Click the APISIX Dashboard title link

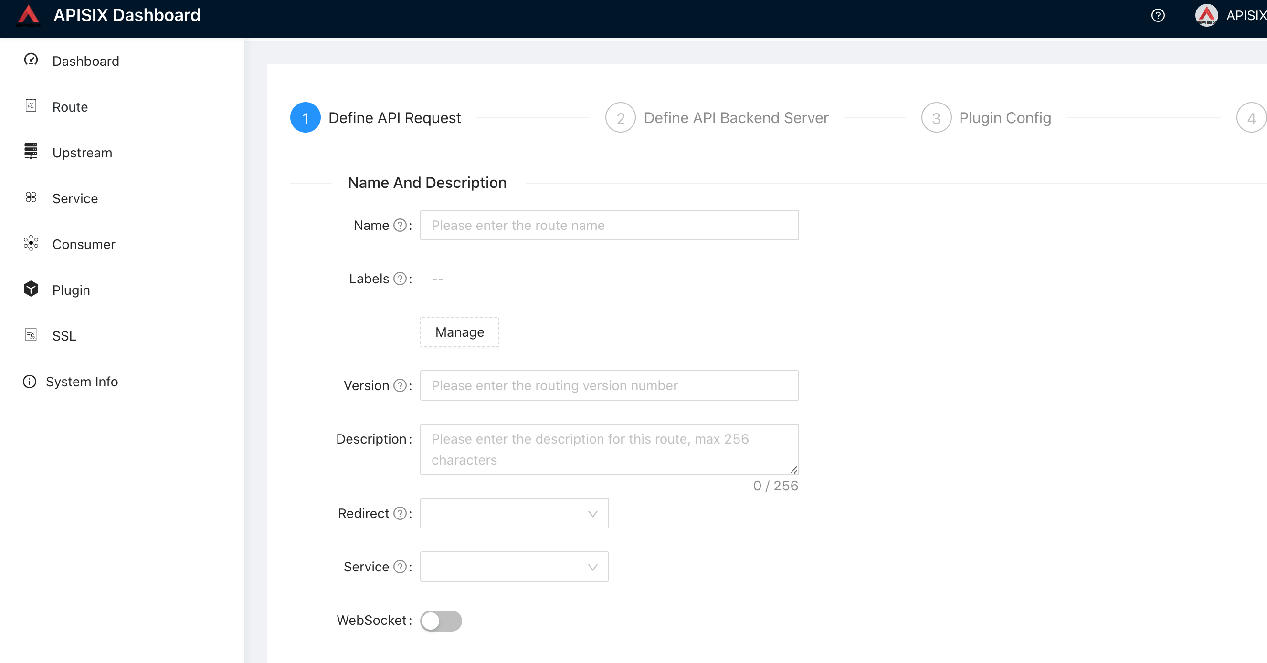click(x=127, y=15)
